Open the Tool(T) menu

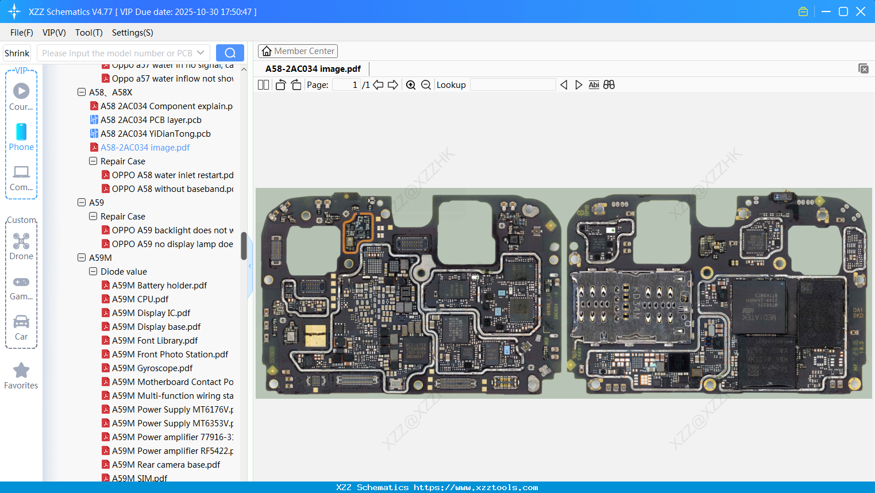(x=88, y=33)
